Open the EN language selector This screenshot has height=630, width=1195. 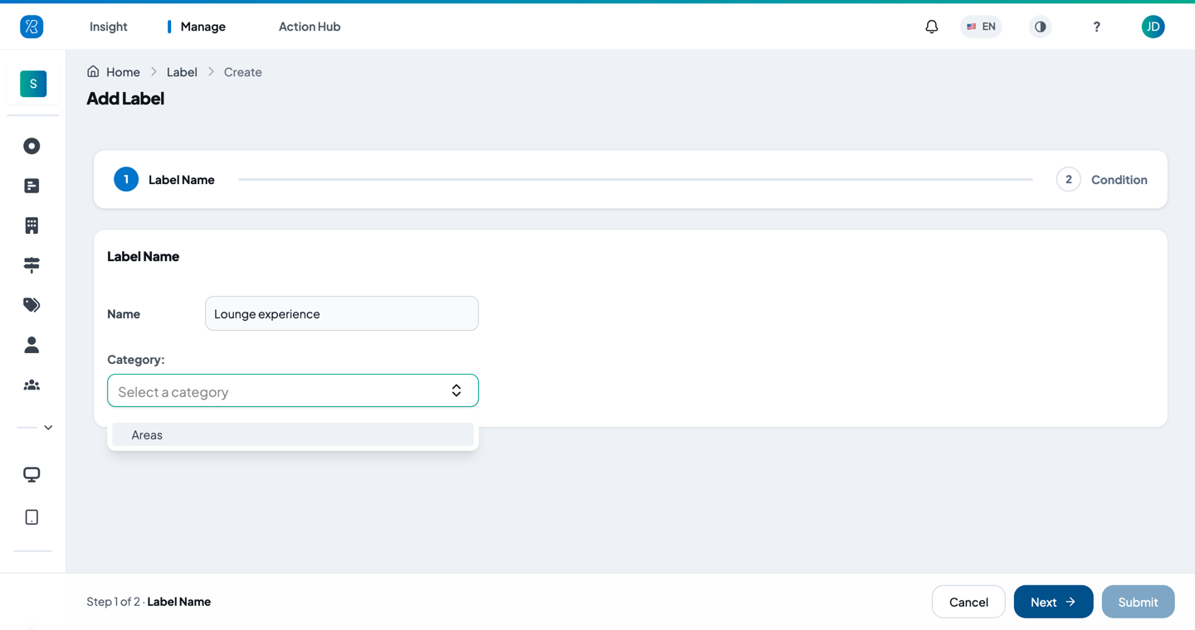[x=981, y=27]
